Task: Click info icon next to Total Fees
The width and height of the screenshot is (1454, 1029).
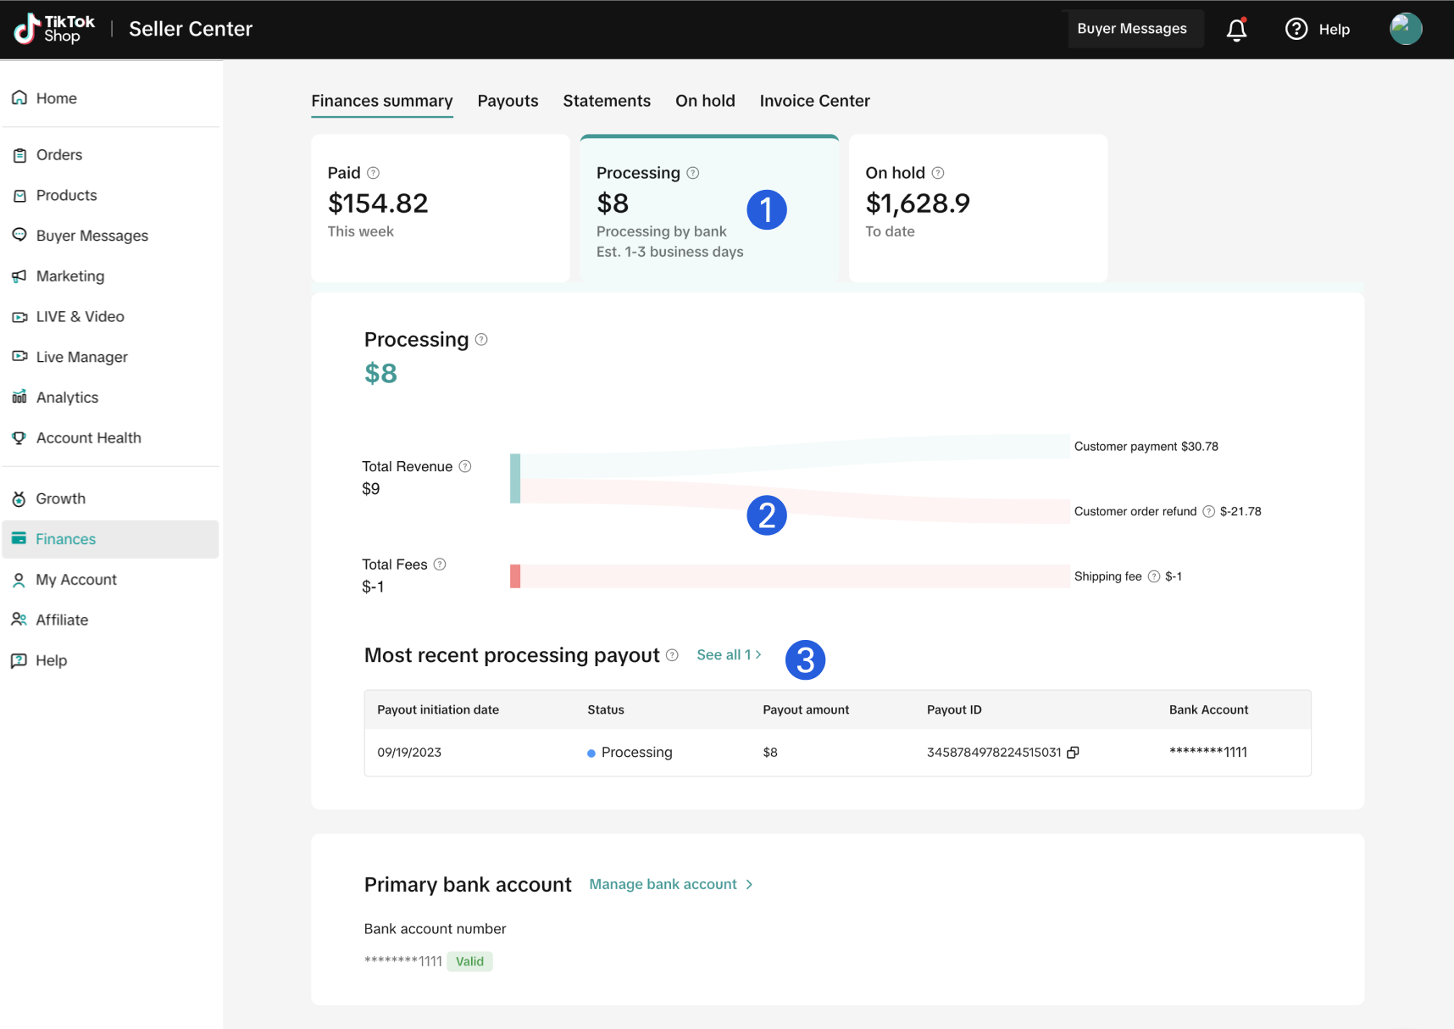Action: pyautogui.click(x=440, y=565)
